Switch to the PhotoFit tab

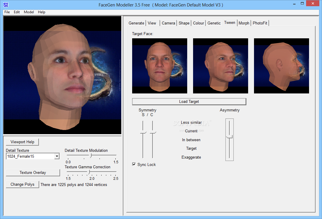pyautogui.click(x=260, y=23)
